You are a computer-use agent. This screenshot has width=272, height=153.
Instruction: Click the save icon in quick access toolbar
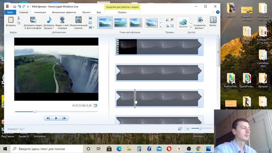(14, 7)
